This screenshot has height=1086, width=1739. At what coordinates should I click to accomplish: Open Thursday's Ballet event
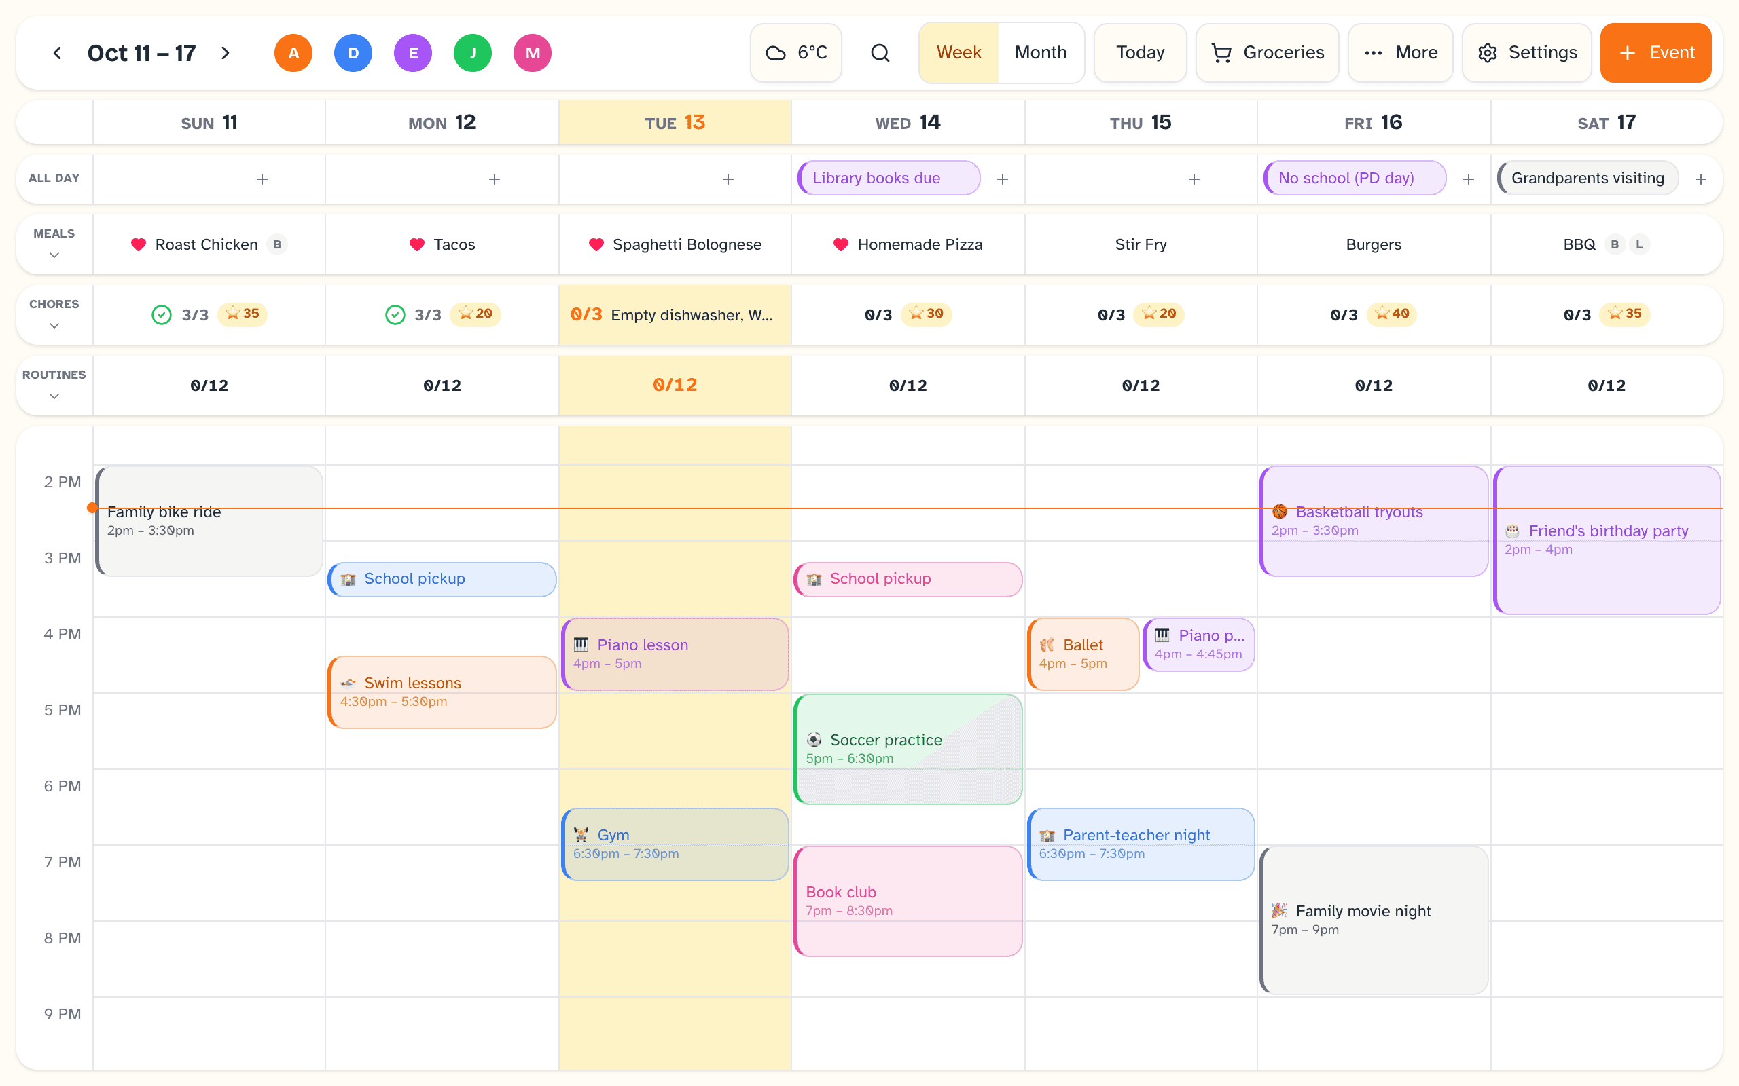(x=1083, y=654)
